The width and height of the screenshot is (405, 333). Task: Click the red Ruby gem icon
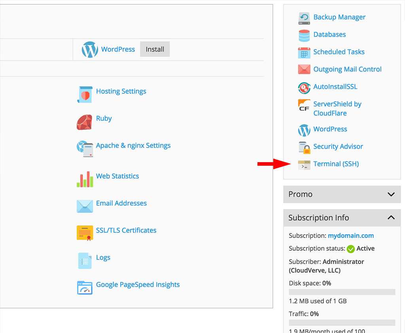pyautogui.click(x=85, y=122)
